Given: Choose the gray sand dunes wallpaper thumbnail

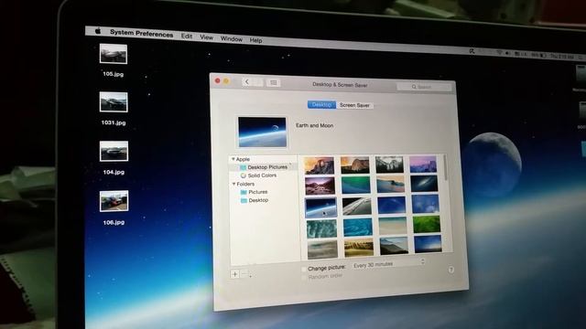Looking at the screenshot, I should point(322,249).
